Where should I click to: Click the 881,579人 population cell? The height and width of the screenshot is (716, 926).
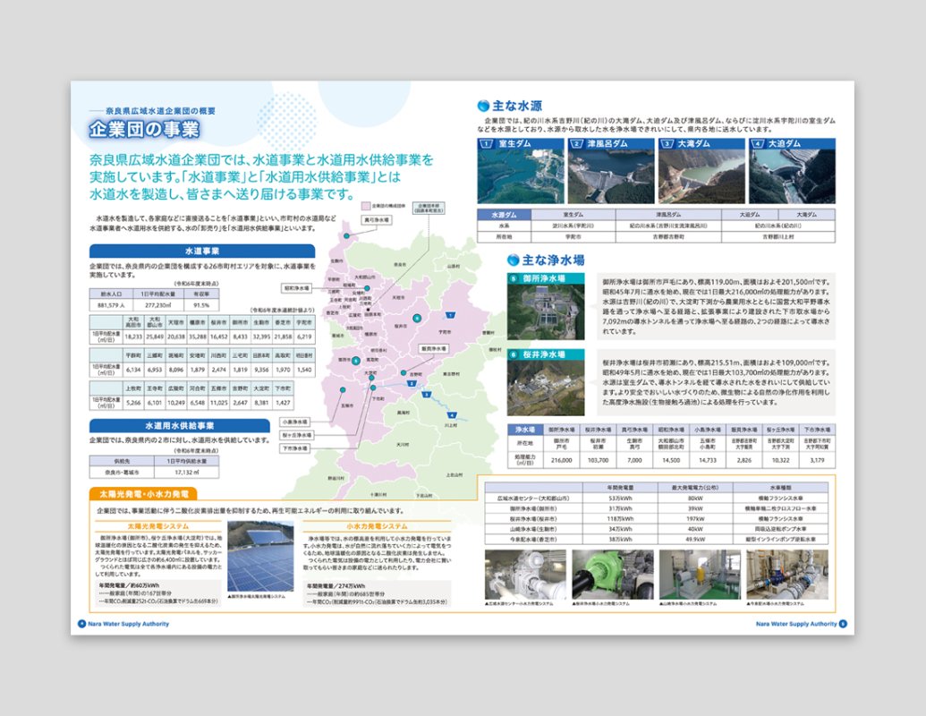pos(110,305)
